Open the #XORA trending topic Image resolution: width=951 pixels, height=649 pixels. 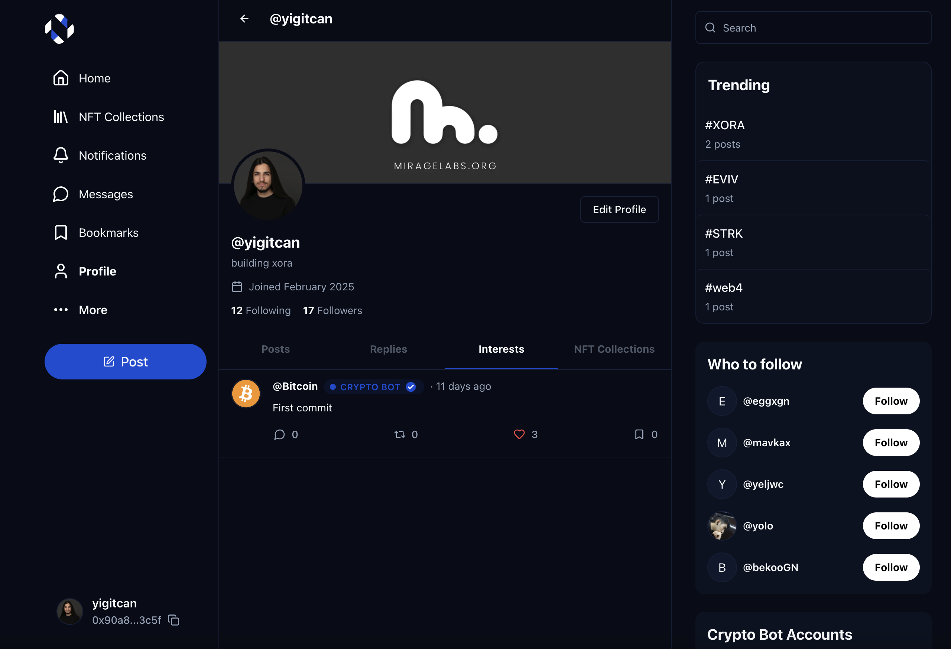pyautogui.click(x=813, y=134)
